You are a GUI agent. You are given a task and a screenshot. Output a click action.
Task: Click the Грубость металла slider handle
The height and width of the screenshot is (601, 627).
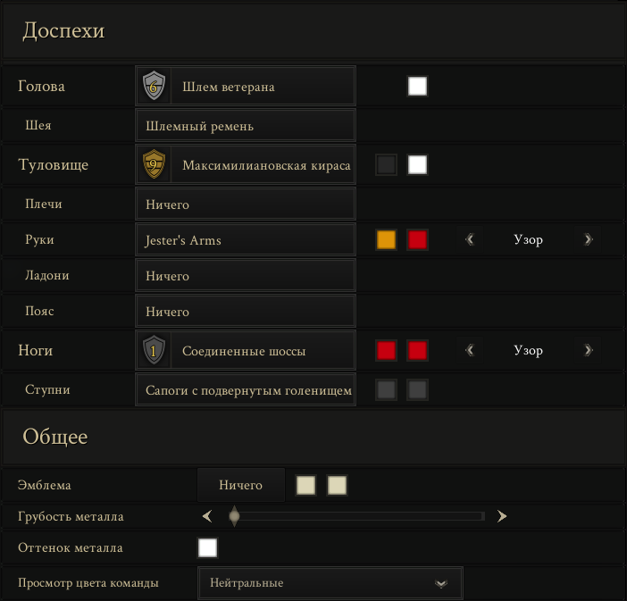tap(234, 516)
